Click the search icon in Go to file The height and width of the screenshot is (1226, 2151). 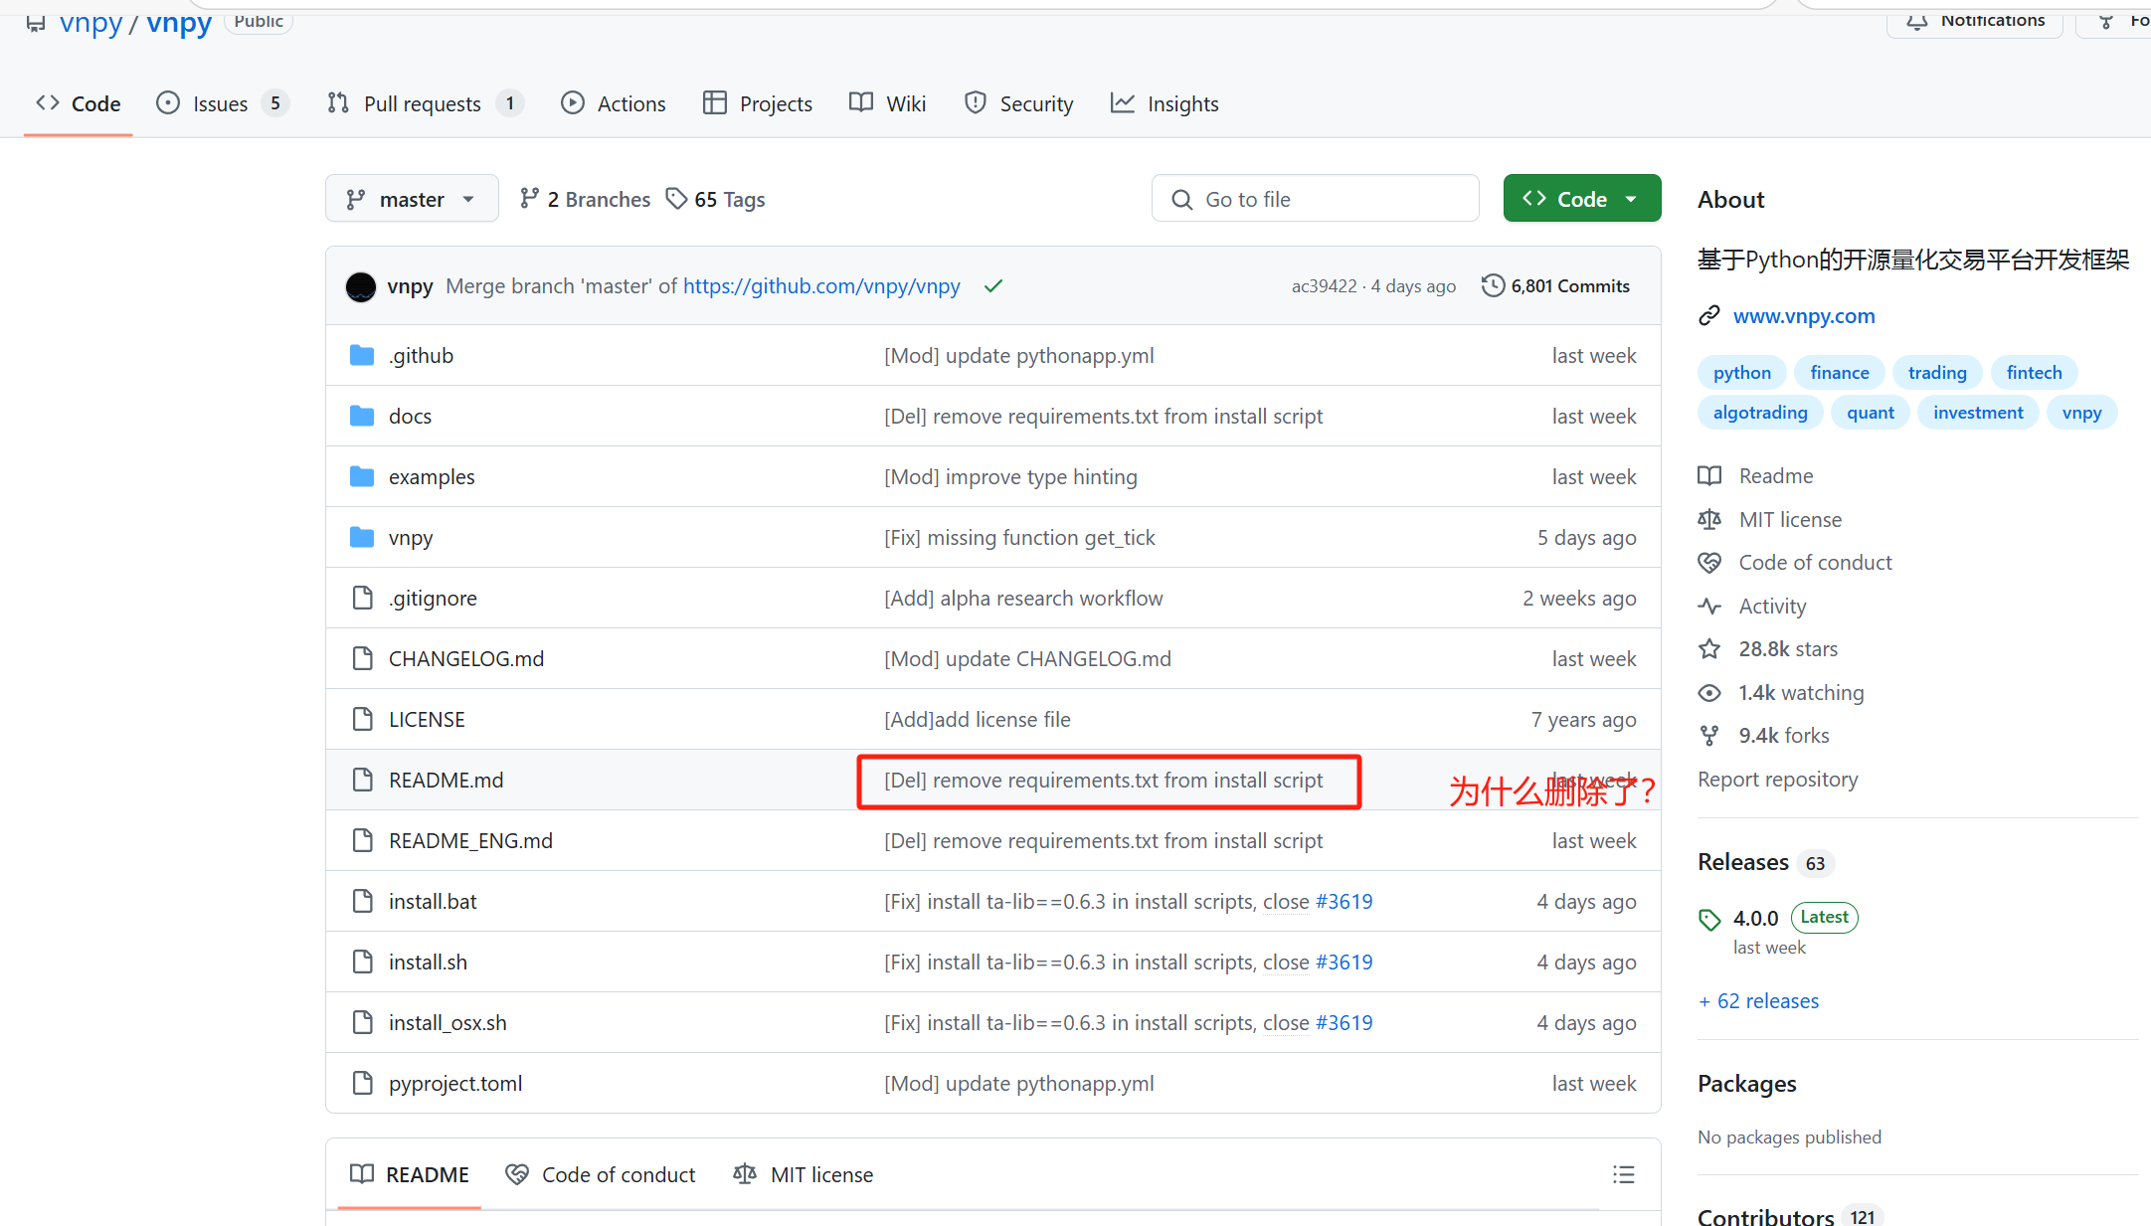1181,199
